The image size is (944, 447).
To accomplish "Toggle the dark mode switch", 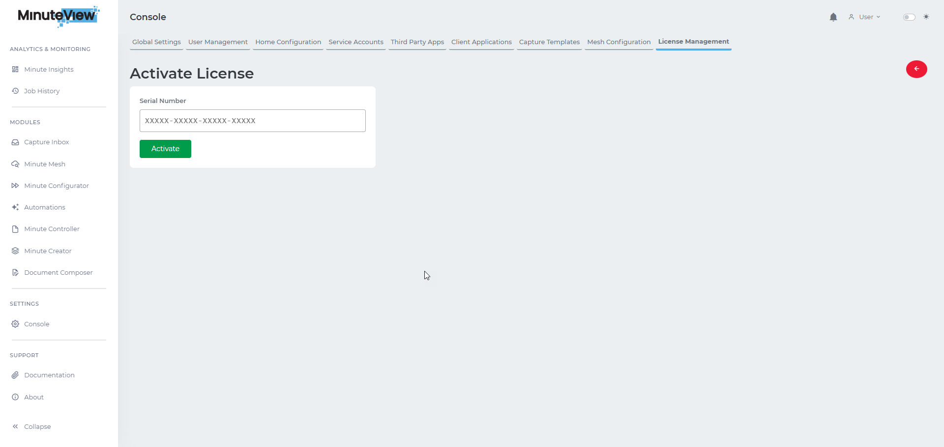I will 909,17.
